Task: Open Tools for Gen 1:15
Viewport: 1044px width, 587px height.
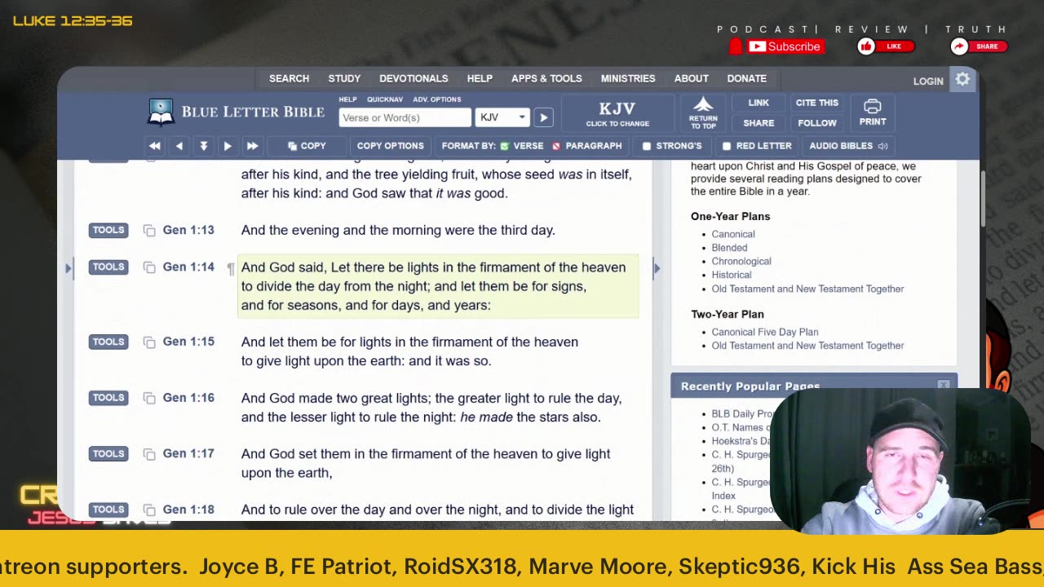Action: (108, 342)
